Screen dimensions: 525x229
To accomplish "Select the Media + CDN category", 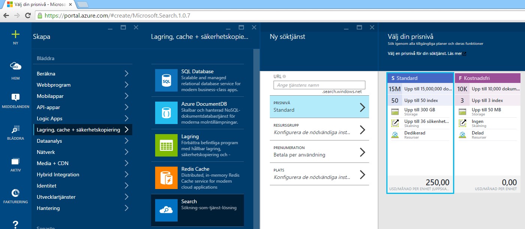I will tap(82, 163).
